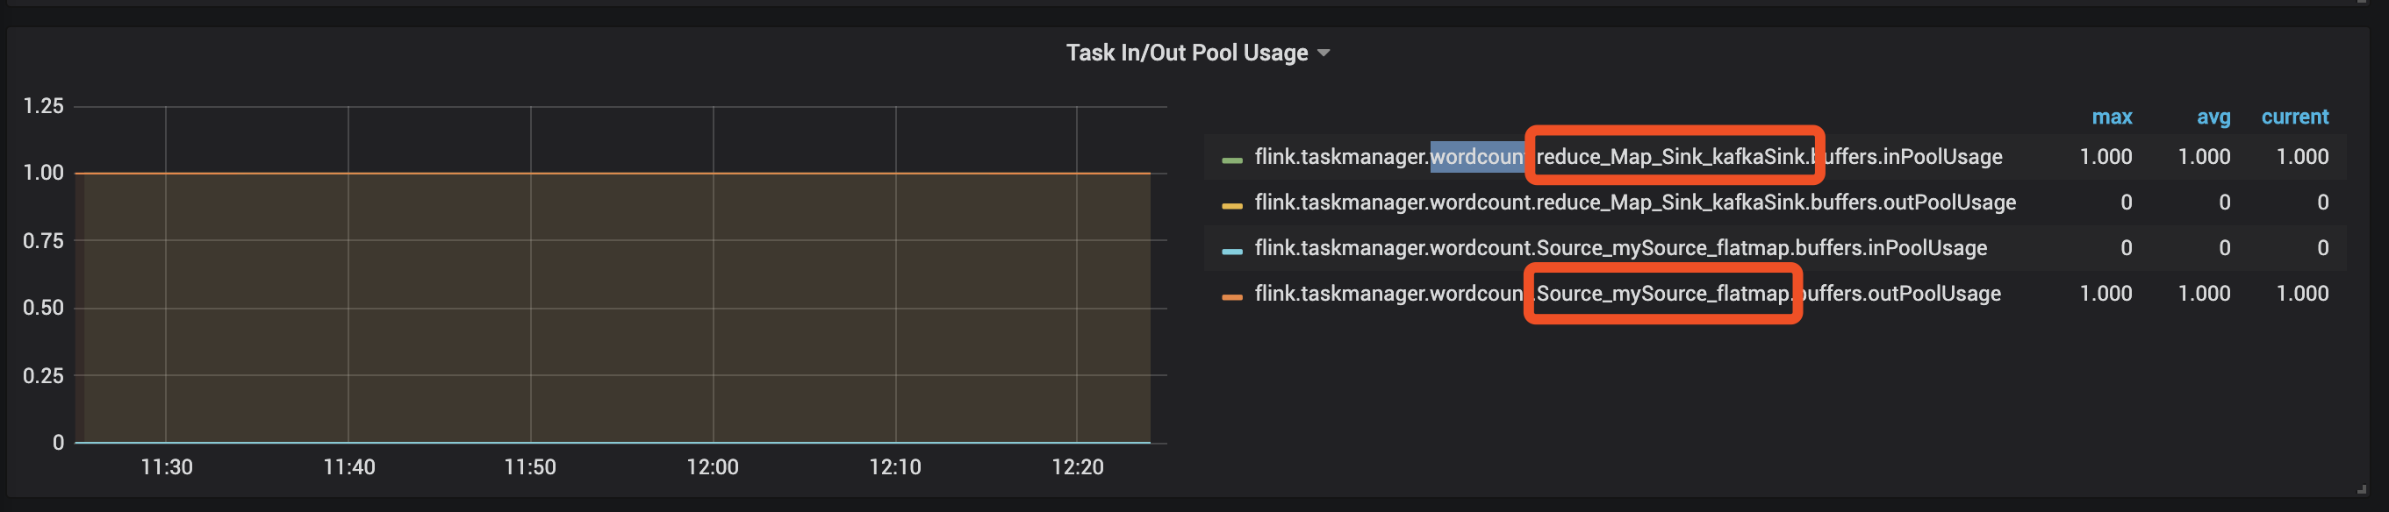This screenshot has height=512, width=2389.
Task: Click the 12:00 time label on x-axis
Action: click(x=713, y=466)
